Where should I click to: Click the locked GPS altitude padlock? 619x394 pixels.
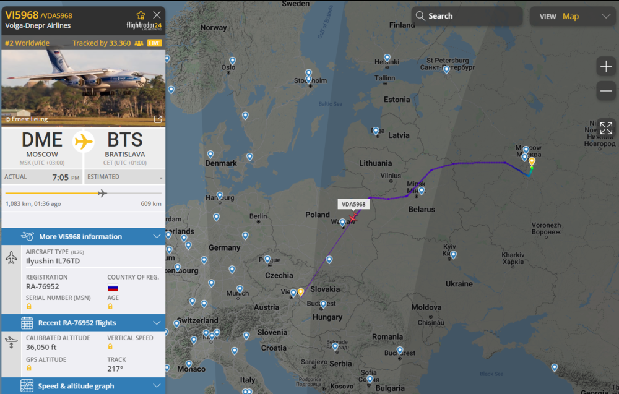coord(29,368)
